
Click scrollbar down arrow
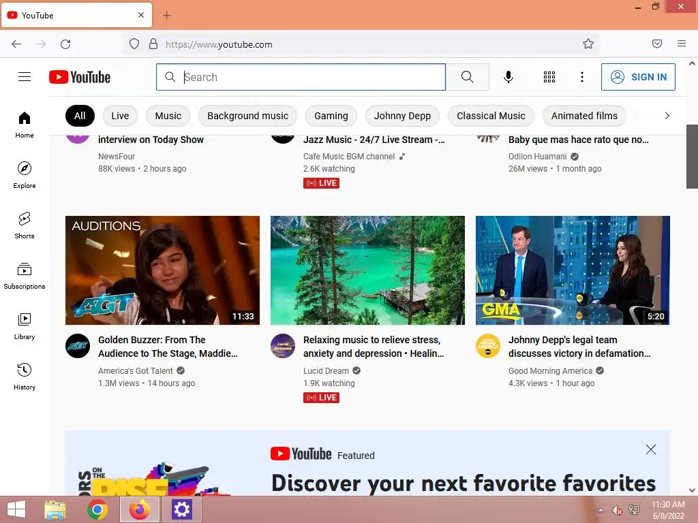692,490
